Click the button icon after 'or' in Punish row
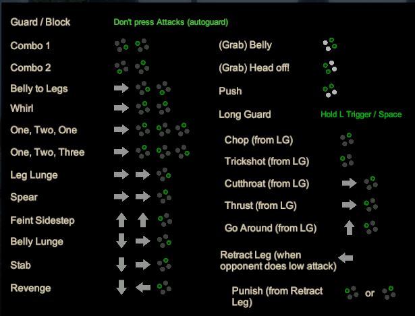The height and width of the screenshot is (316, 415). coord(389,292)
